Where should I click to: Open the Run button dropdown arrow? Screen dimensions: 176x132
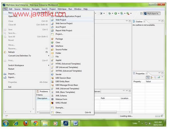click(119, 13)
